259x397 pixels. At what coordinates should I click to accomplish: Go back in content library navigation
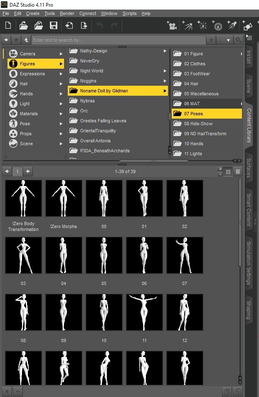pyautogui.click(x=6, y=40)
